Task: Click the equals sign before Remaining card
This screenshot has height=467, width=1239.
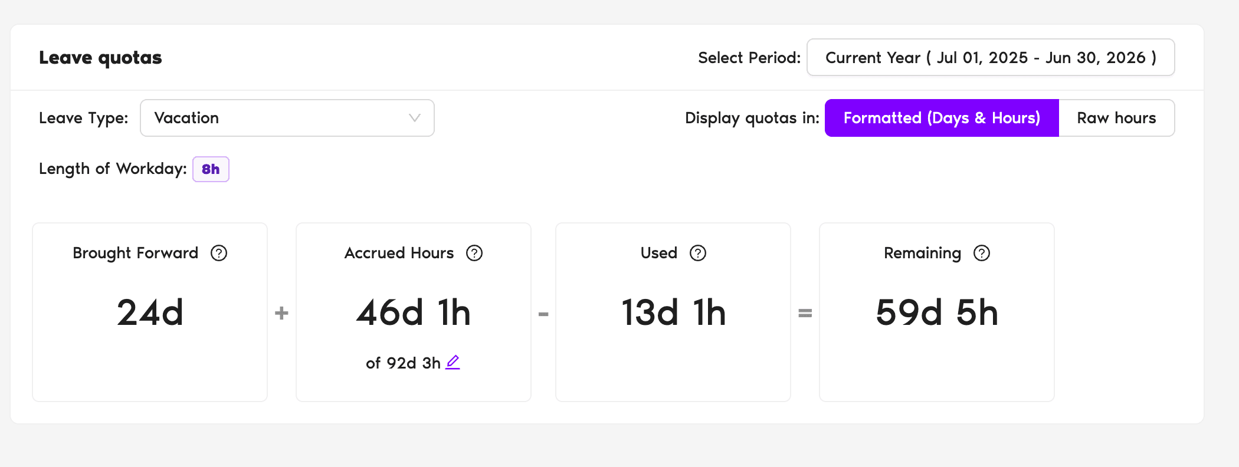Action: pos(805,313)
